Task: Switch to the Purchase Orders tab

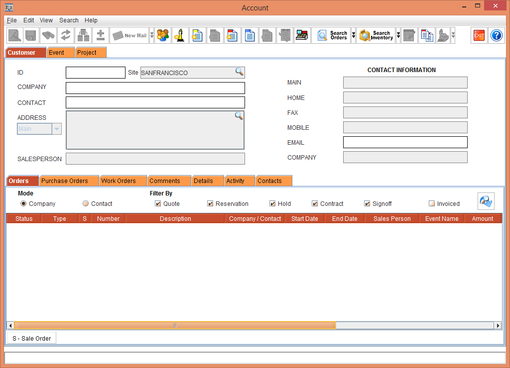Action: coord(68,181)
